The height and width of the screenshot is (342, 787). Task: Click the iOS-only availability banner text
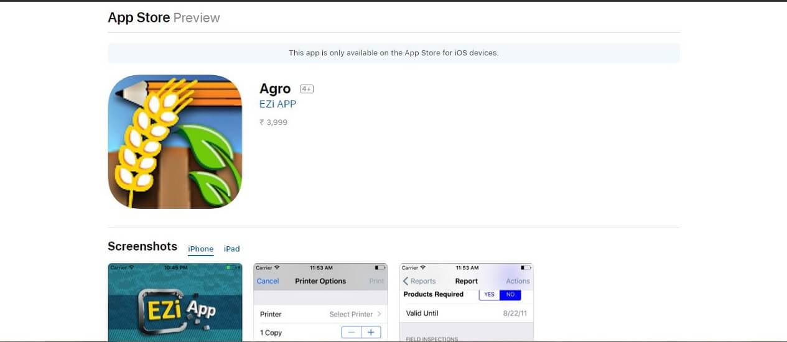click(394, 53)
